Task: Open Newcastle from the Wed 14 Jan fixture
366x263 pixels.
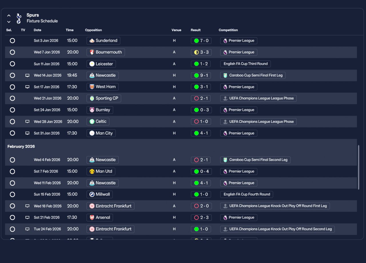Action: click(103, 76)
